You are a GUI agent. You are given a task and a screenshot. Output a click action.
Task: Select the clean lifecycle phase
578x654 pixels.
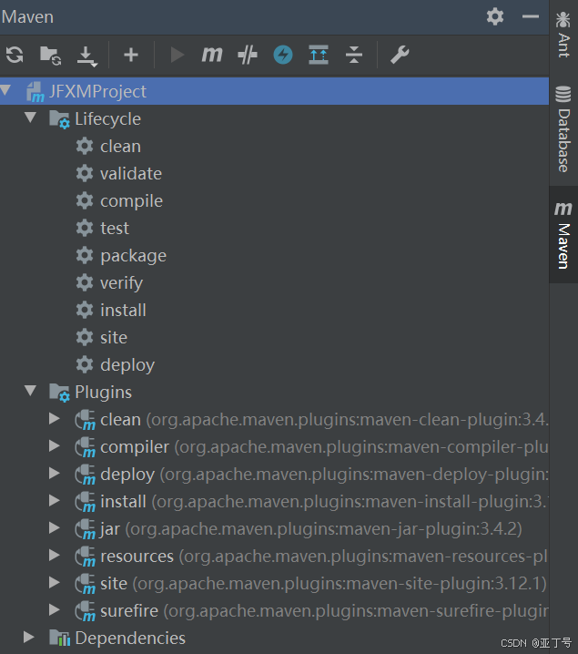point(120,147)
